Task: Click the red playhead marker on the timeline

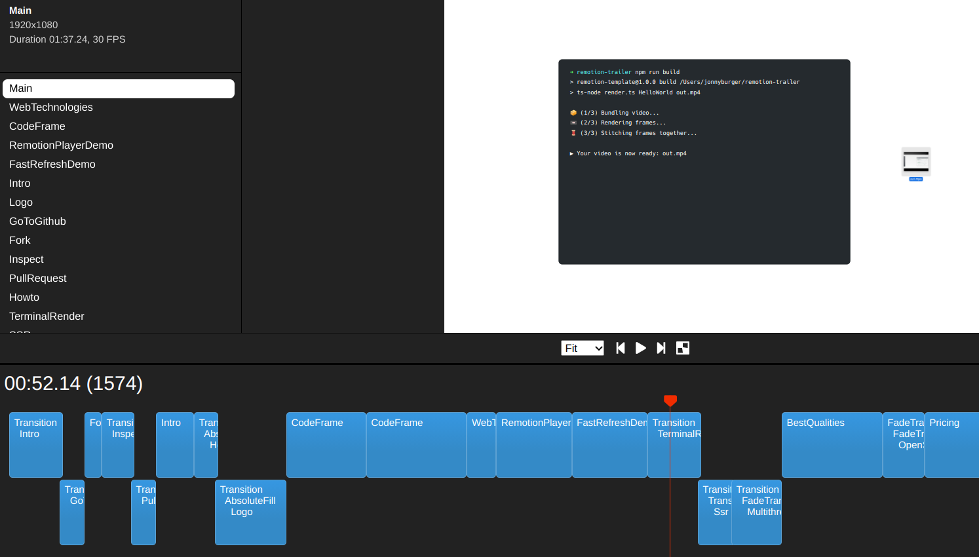Action: coord(670,400)
